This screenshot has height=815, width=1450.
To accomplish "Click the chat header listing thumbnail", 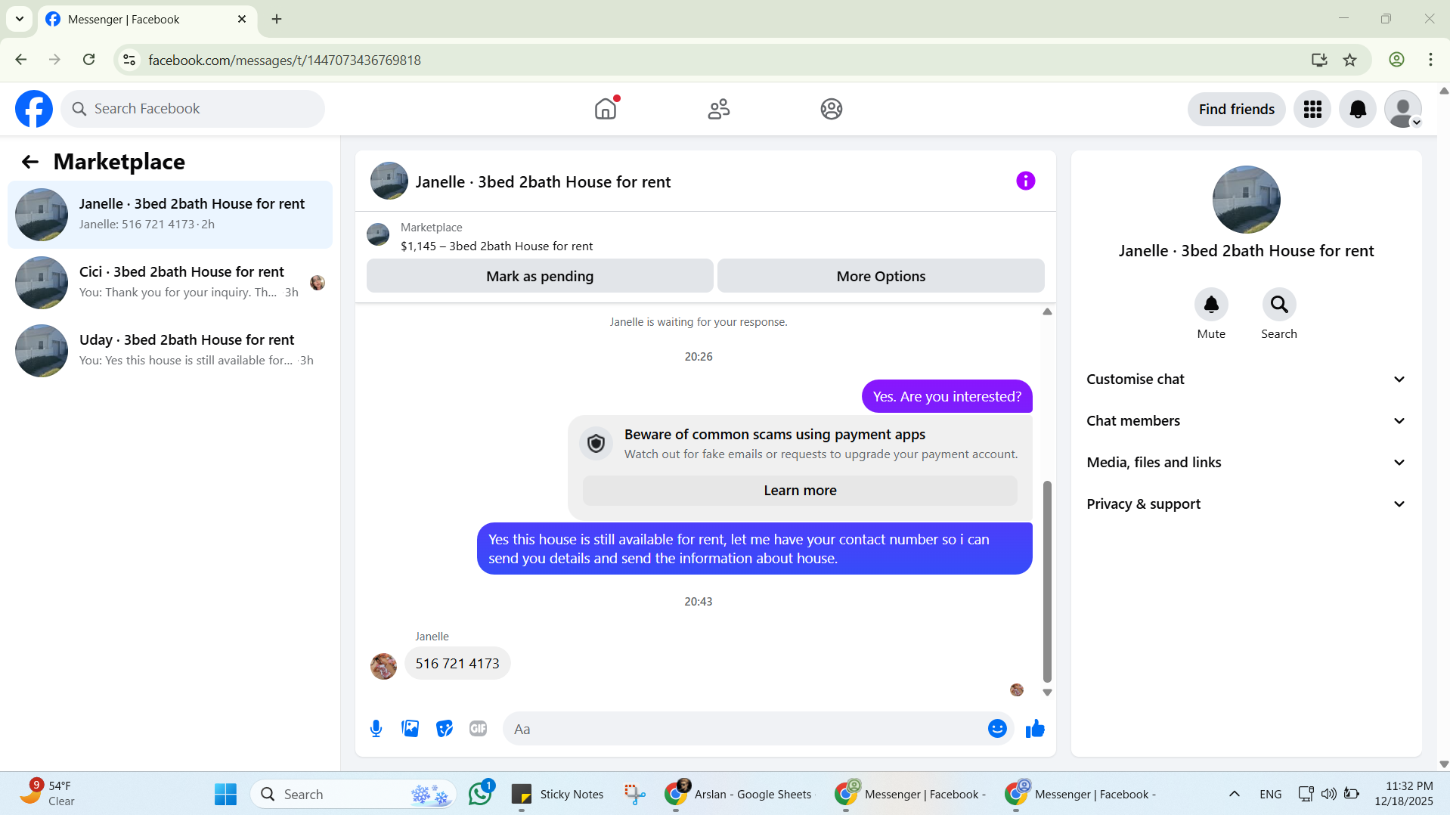I will (x=389, y=181).
